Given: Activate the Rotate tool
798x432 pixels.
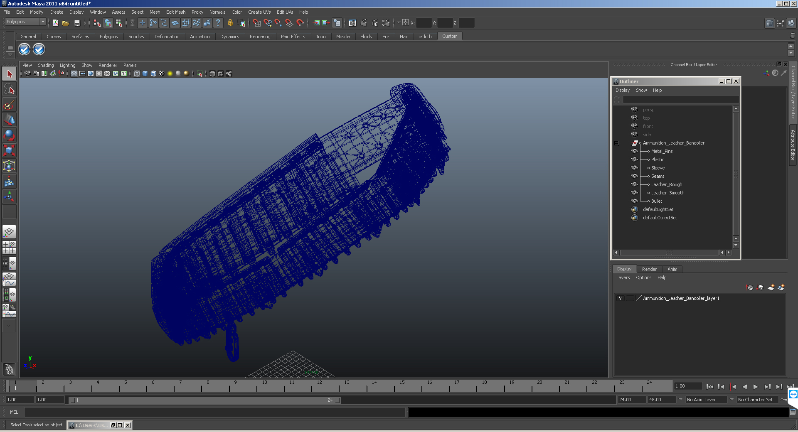Looking at the screenshot, I should point(9,135).
